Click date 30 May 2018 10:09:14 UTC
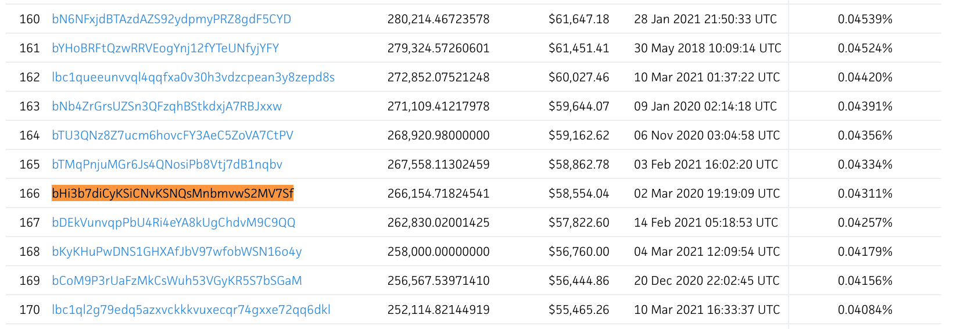Image resolution: width=953 pixels, height=329 pixels. click(x=708, y=48)
